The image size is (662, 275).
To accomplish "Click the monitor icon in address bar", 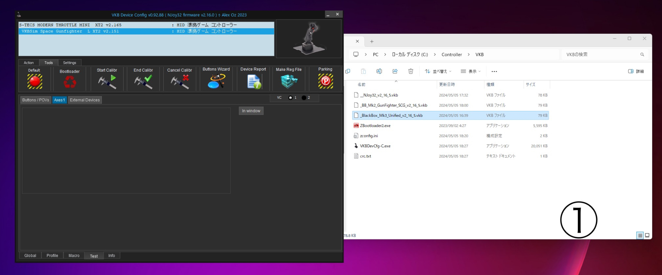I will pos(356,54).
